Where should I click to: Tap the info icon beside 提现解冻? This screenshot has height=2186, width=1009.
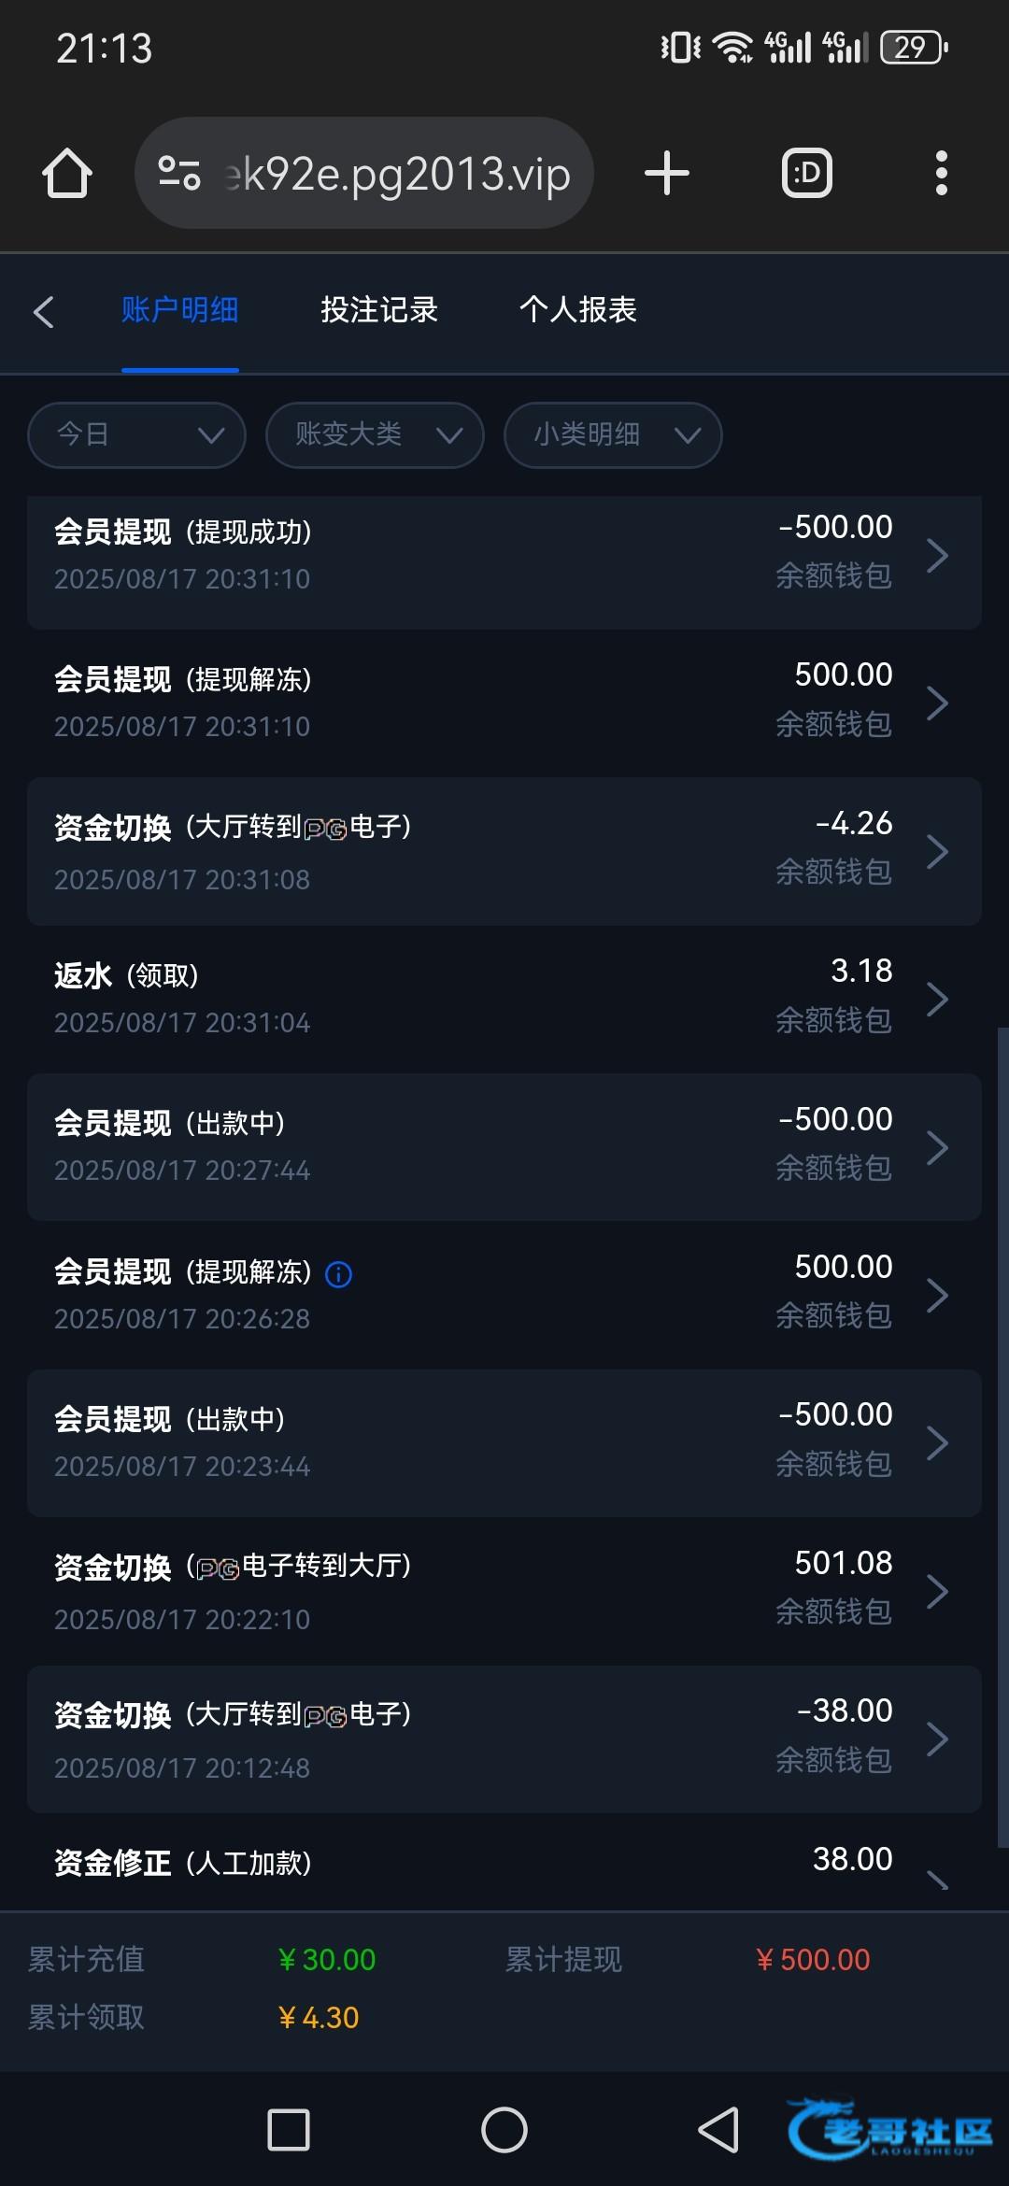338,1274
